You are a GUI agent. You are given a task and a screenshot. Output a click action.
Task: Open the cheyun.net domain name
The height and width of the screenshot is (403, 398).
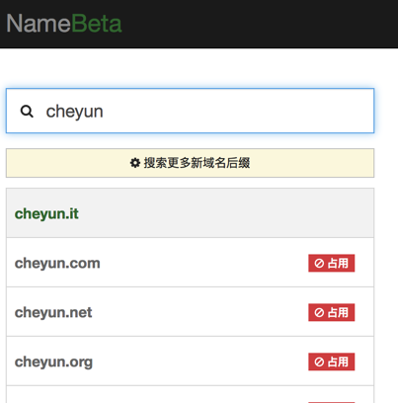(x=53, y=312)
